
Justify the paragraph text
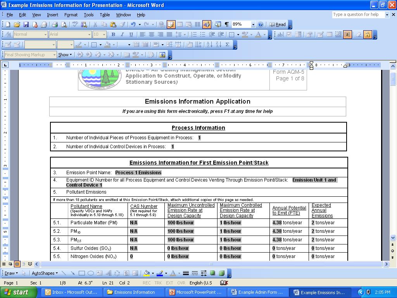(x=169, y=35)
